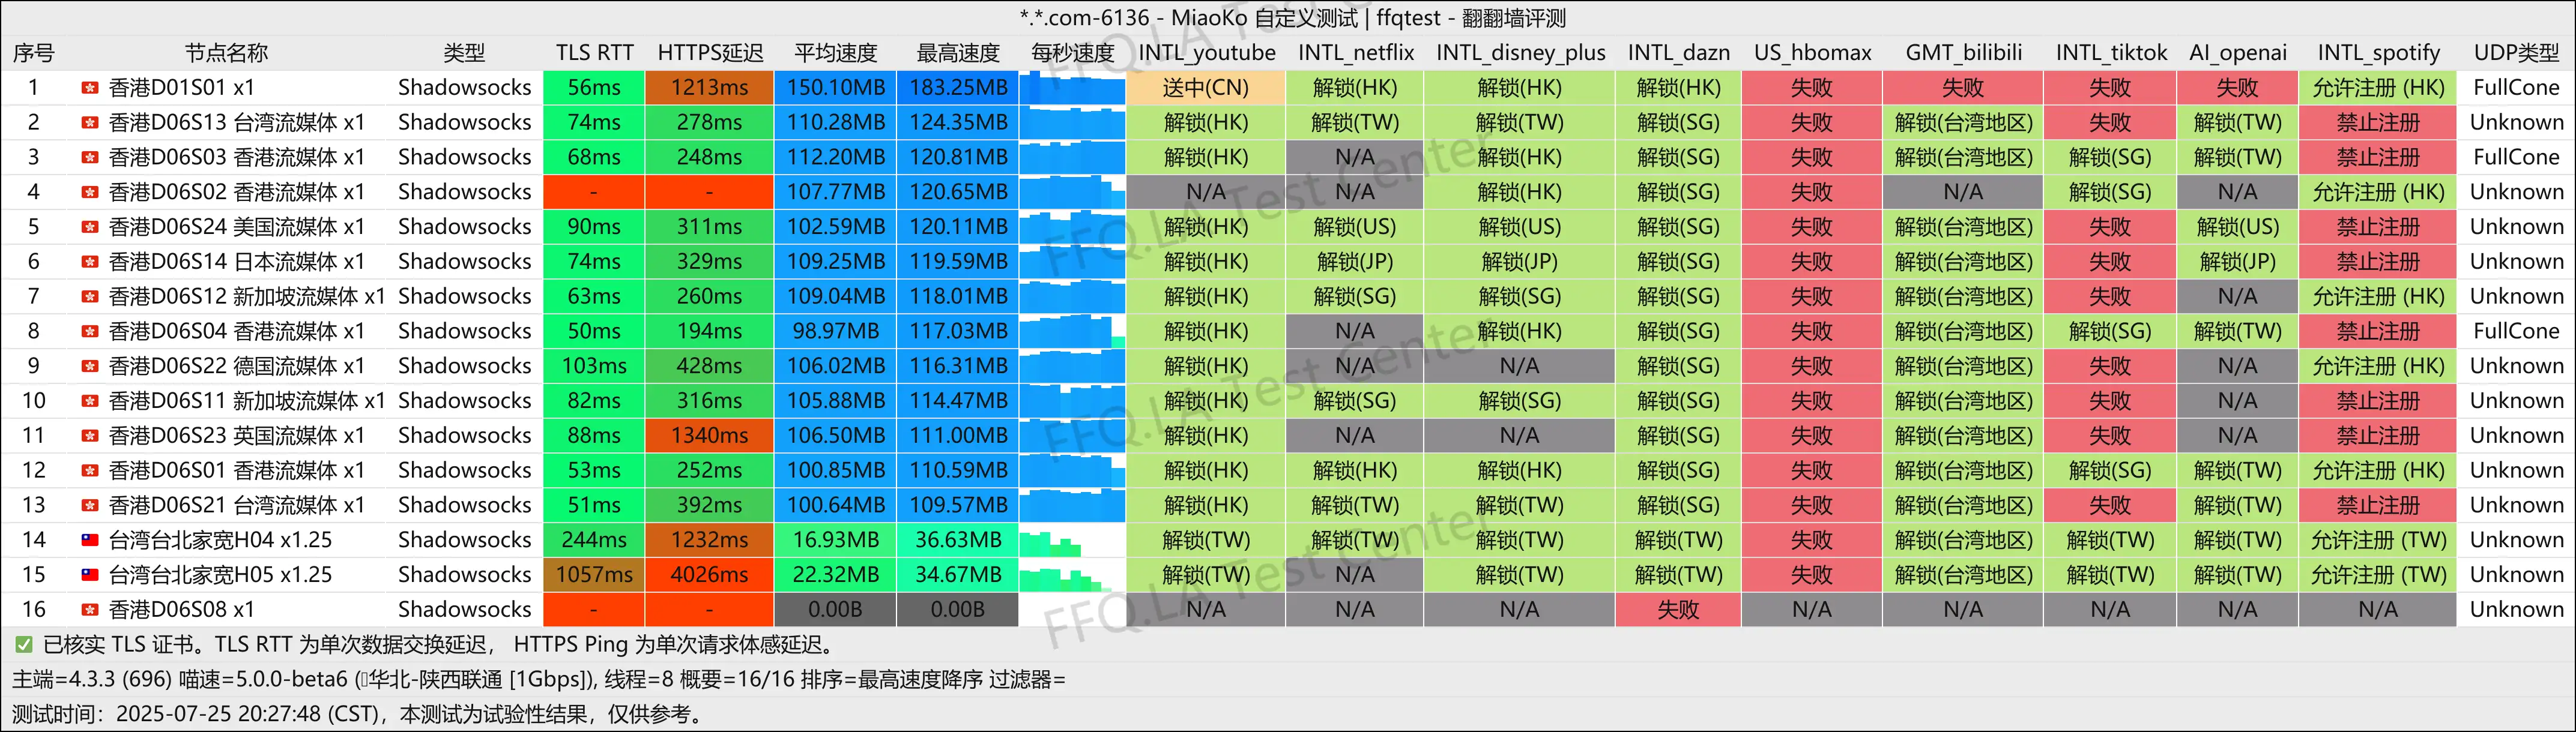
Task: Click the title text MiaoKo 自定义测试
Action: point(1264,18)
